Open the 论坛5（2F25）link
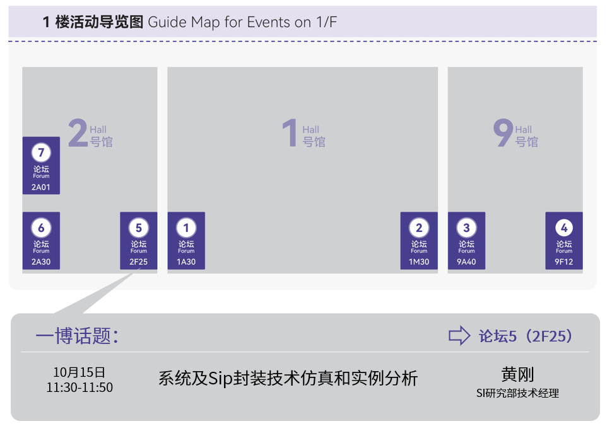This screenshot has width=607, height=431. 526,337
